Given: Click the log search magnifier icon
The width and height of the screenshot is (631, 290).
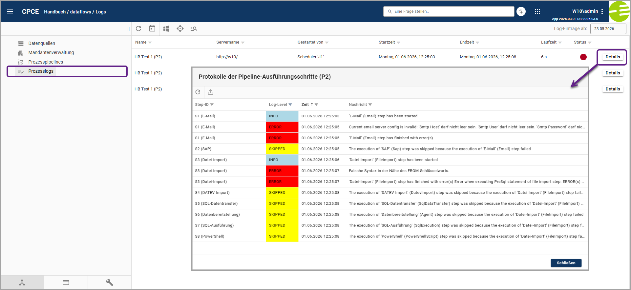Looking at the screenshot, I should (194, 29).
